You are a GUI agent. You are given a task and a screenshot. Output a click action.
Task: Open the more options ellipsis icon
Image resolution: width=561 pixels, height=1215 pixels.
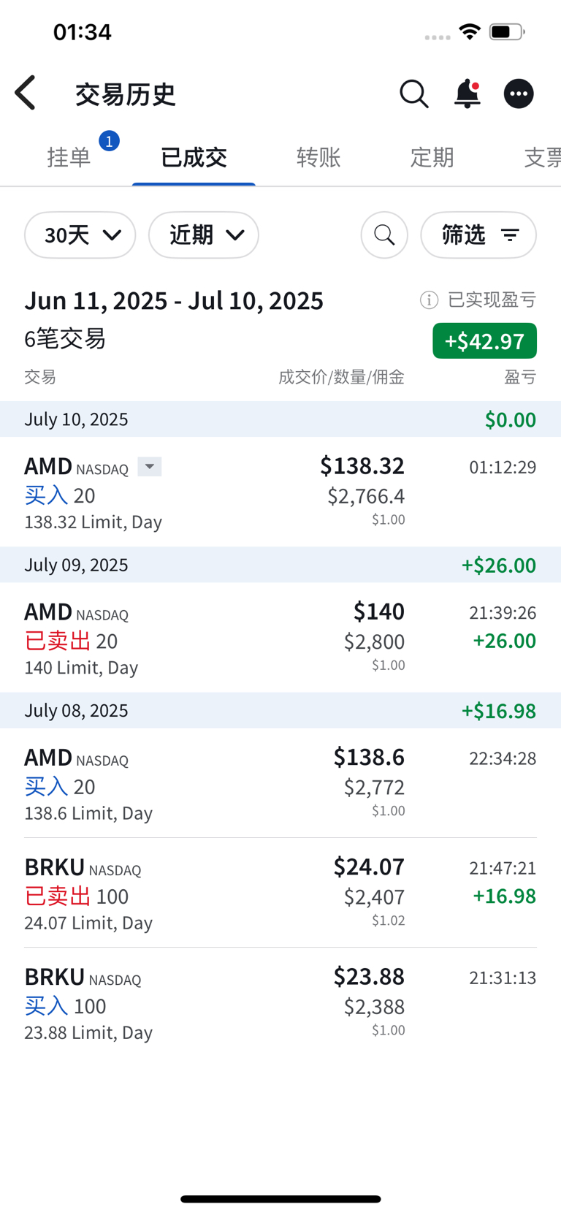click(x=519, y=94)
